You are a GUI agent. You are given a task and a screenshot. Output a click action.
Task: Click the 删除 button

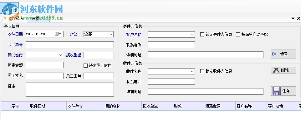click(283, 70)
